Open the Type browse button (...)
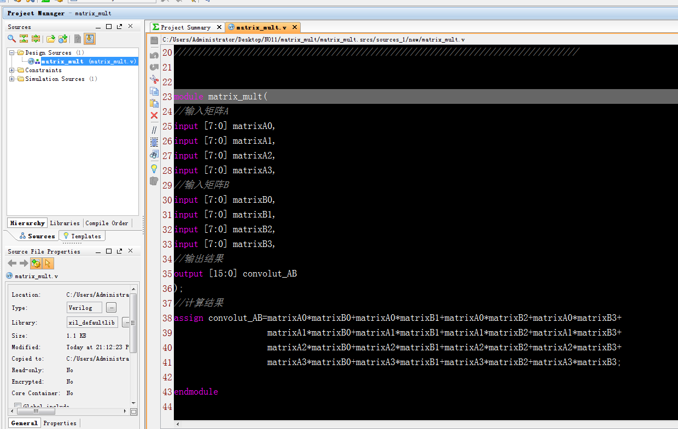This screenshot has width=678, height=429. [x=111, y=308]
